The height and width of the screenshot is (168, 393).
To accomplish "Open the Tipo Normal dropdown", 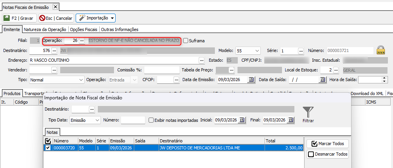I will [81, 80].
